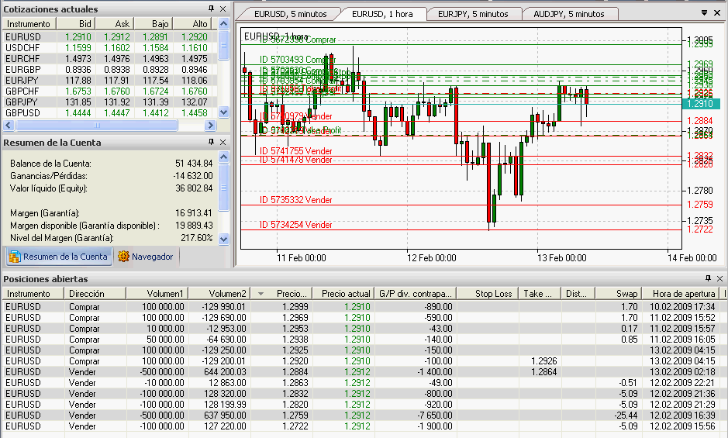Open the chart tabs list dropdown arrow
This screenshot has width=728, height=438.
(704, 13)
